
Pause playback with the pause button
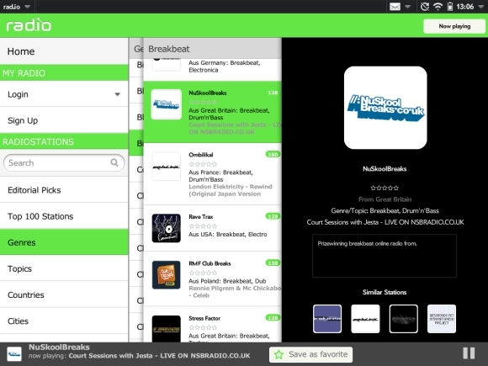[469, 353]
